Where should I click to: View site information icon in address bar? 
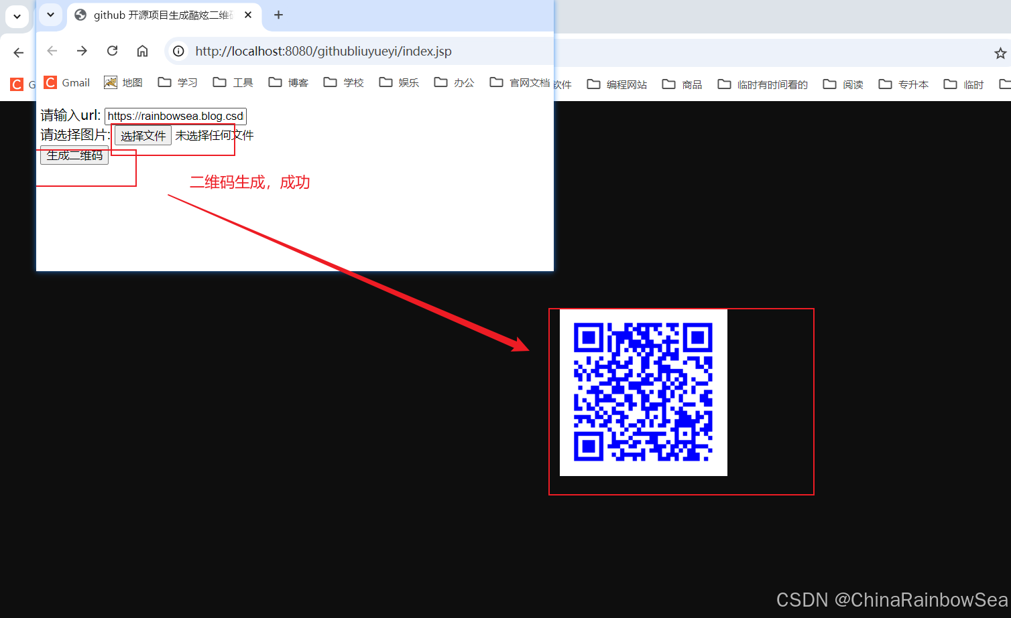coord(178,51)
